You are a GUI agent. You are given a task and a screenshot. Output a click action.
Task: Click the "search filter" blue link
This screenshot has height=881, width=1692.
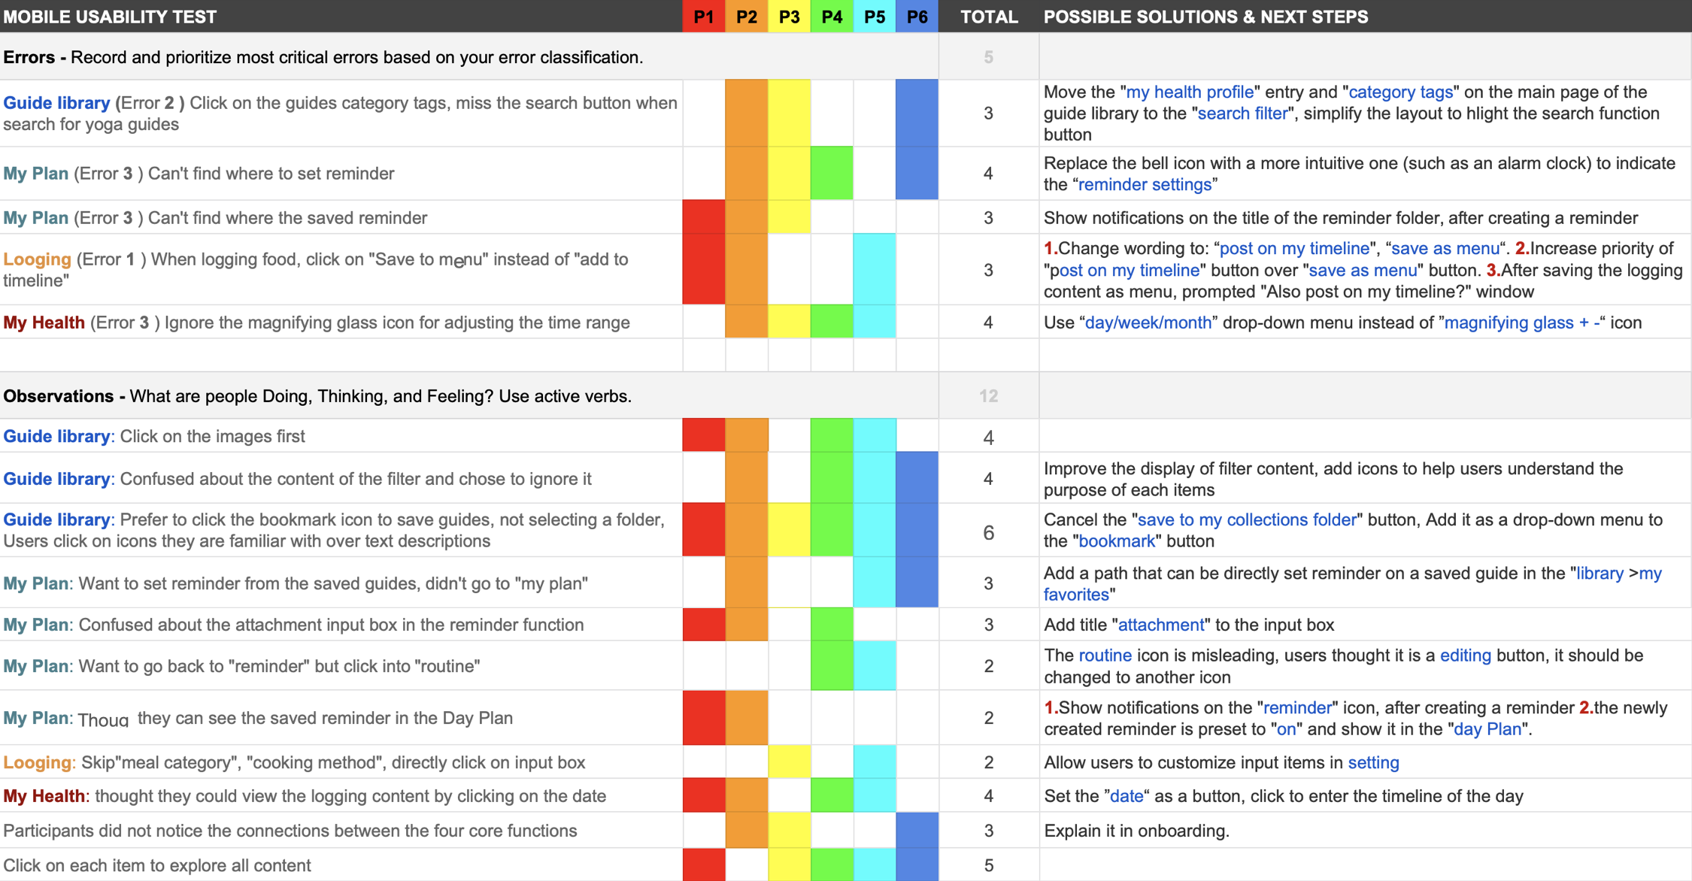[x=1242, y=114]
